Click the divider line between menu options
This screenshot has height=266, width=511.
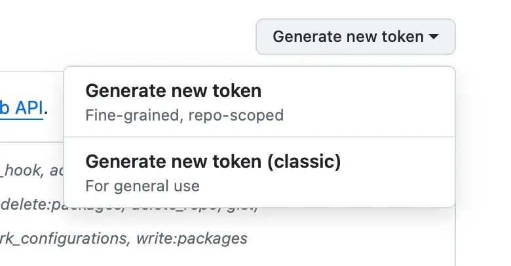pos(259,137)
